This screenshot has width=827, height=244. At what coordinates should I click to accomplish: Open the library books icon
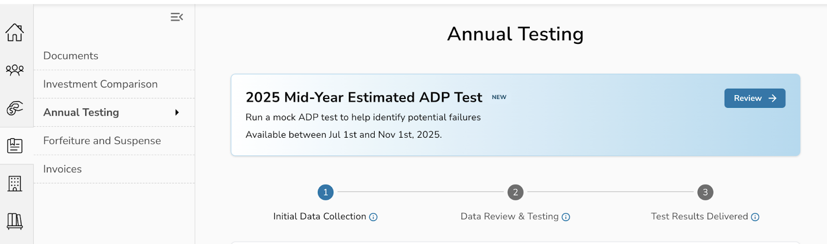click(14, 221)
